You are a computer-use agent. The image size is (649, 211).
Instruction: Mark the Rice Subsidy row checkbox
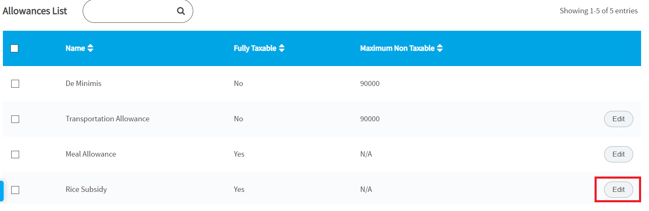pos(15,190)
